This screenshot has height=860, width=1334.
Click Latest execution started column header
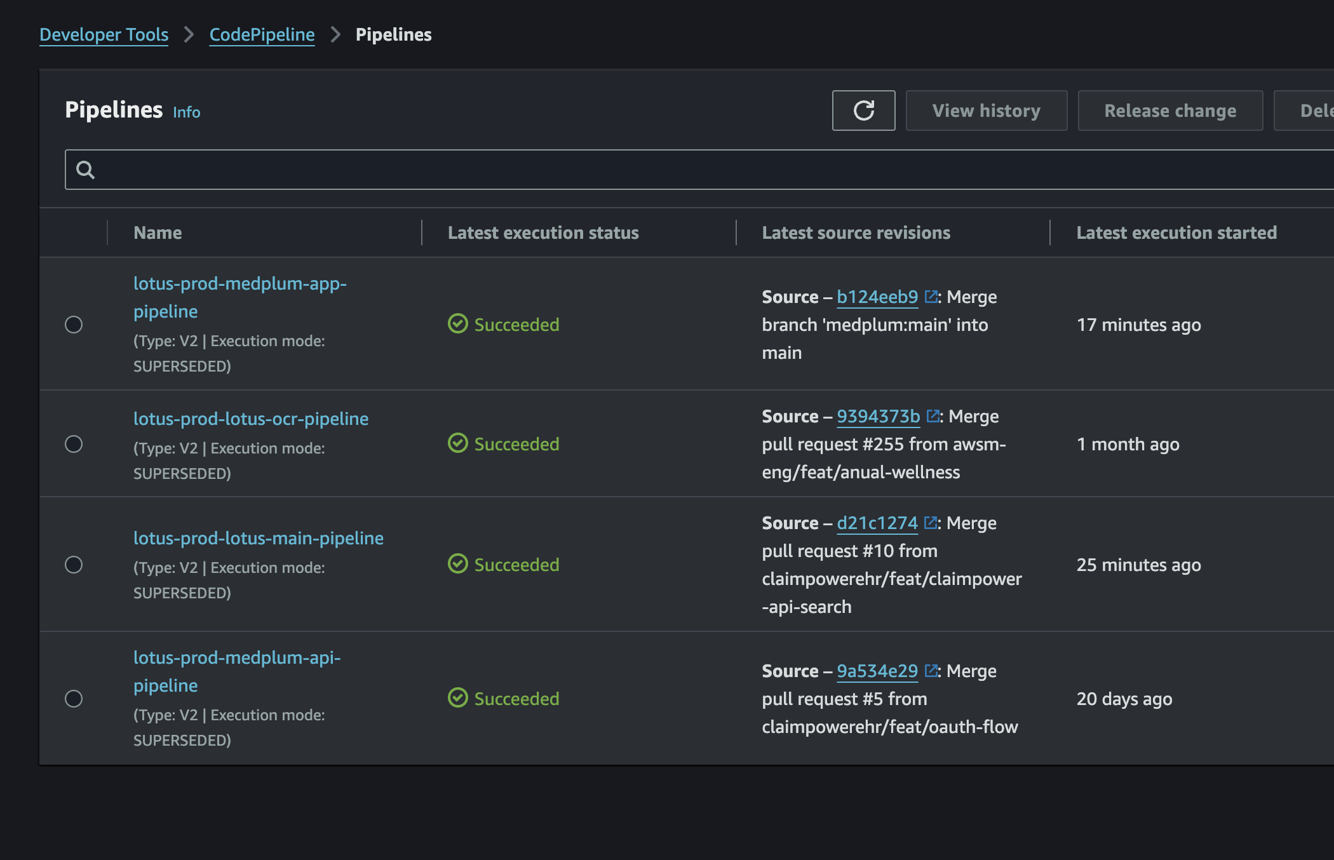coord(1176,232)
